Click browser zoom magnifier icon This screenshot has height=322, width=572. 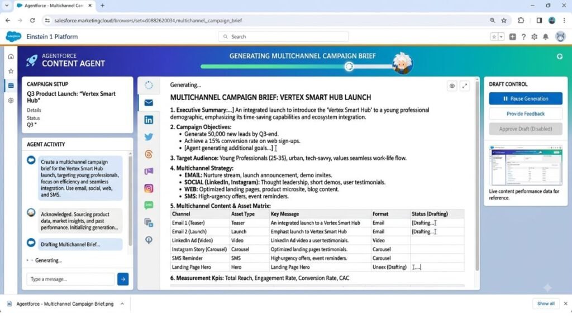tap(493, 21)
